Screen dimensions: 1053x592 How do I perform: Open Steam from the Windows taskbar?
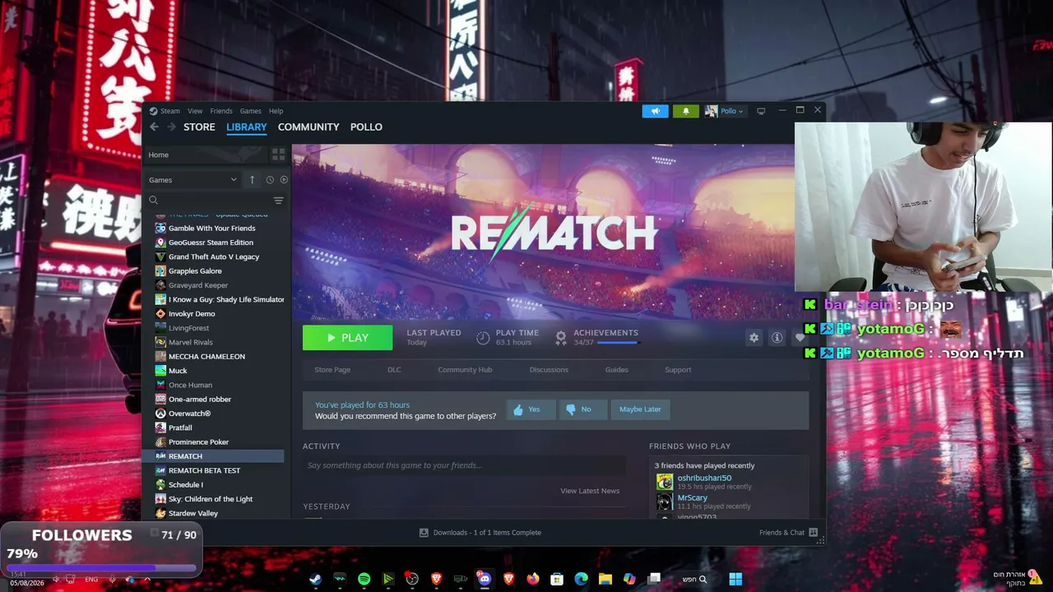[x=315, y=580]
